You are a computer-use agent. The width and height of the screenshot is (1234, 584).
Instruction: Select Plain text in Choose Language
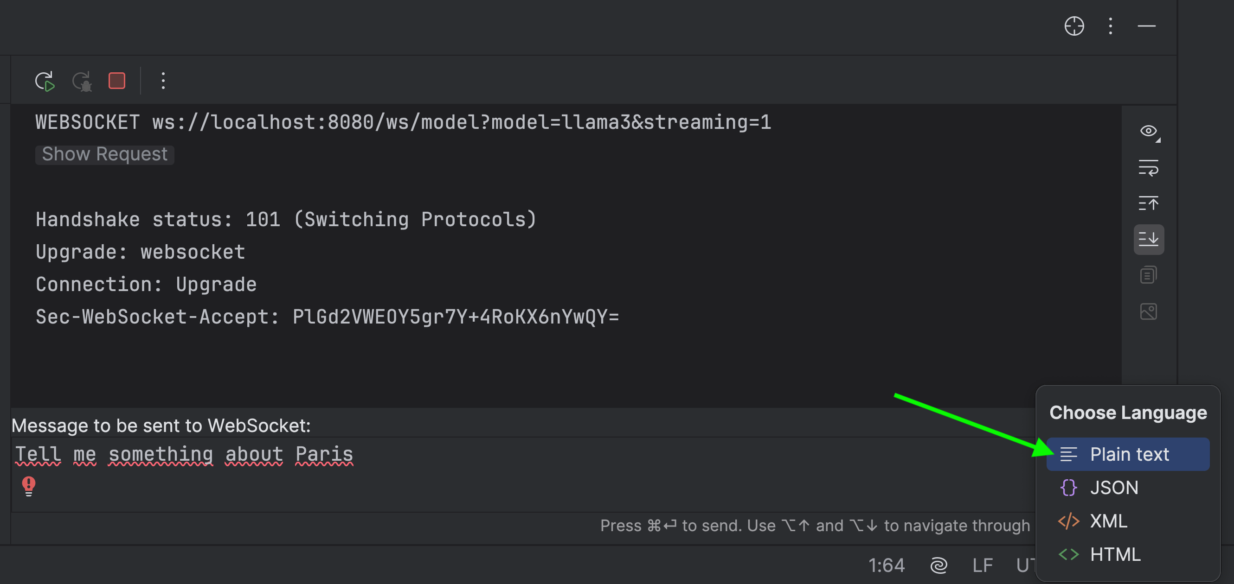pyautogui.click(x=1128, y=454)
